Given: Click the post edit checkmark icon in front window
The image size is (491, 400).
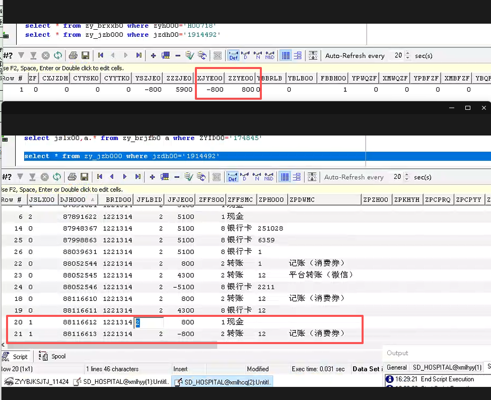Looking at the screenshot, I should pos(188,177).
